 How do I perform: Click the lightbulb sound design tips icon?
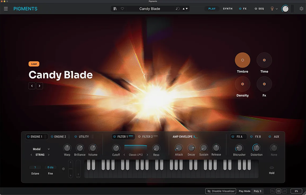[x=272, y=9]
